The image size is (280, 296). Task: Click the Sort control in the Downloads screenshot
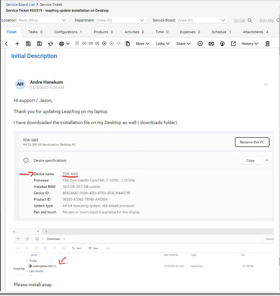click(x=78, y=248)
